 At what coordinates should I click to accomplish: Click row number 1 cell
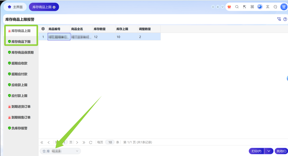(x=43, y=37)
